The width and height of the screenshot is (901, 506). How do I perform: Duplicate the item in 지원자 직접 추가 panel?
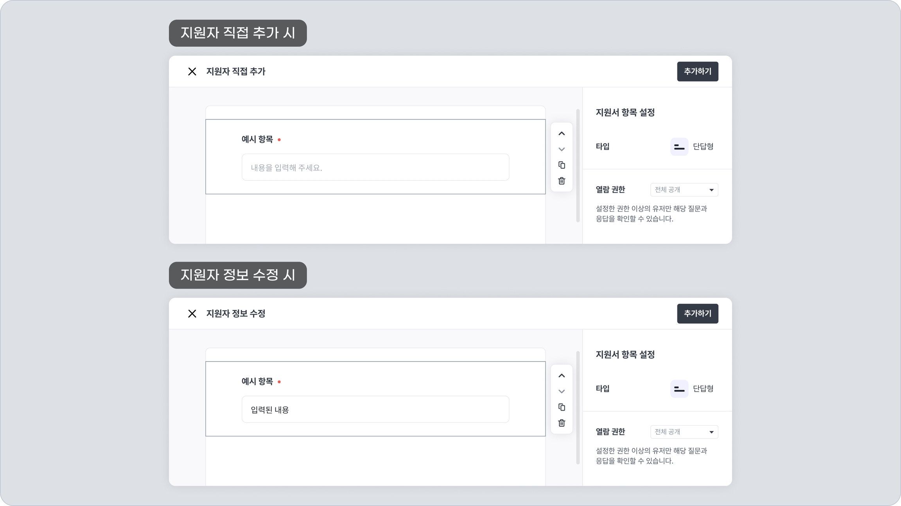pyautogui.click(x=562, y=165)
